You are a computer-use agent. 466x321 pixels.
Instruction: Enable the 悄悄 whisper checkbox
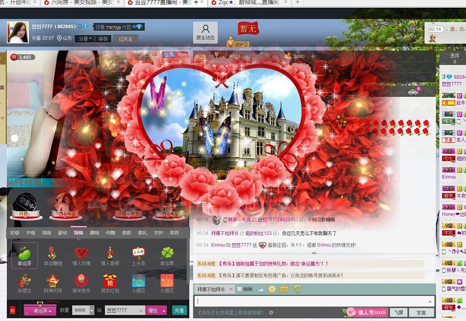click(239, 289)
